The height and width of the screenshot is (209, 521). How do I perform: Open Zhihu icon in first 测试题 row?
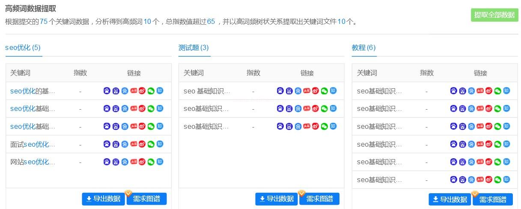(x=333, y=91)
